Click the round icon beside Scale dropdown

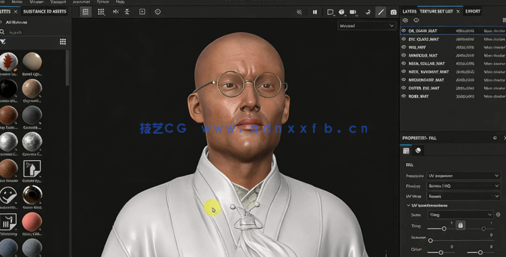[x=499, y=215]
